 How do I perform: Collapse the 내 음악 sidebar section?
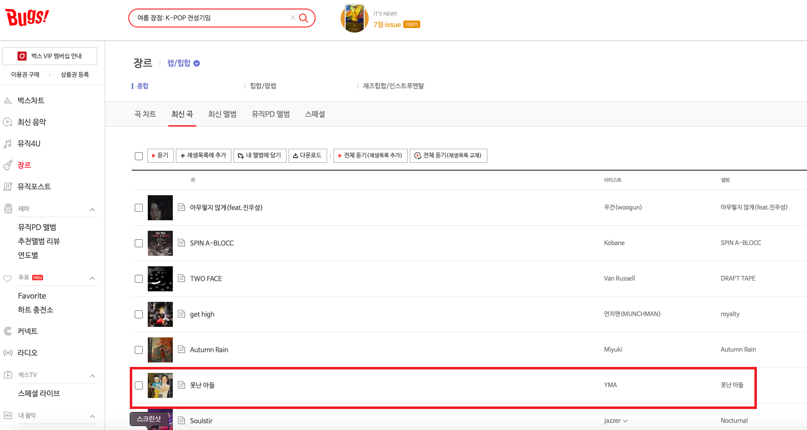92,416
